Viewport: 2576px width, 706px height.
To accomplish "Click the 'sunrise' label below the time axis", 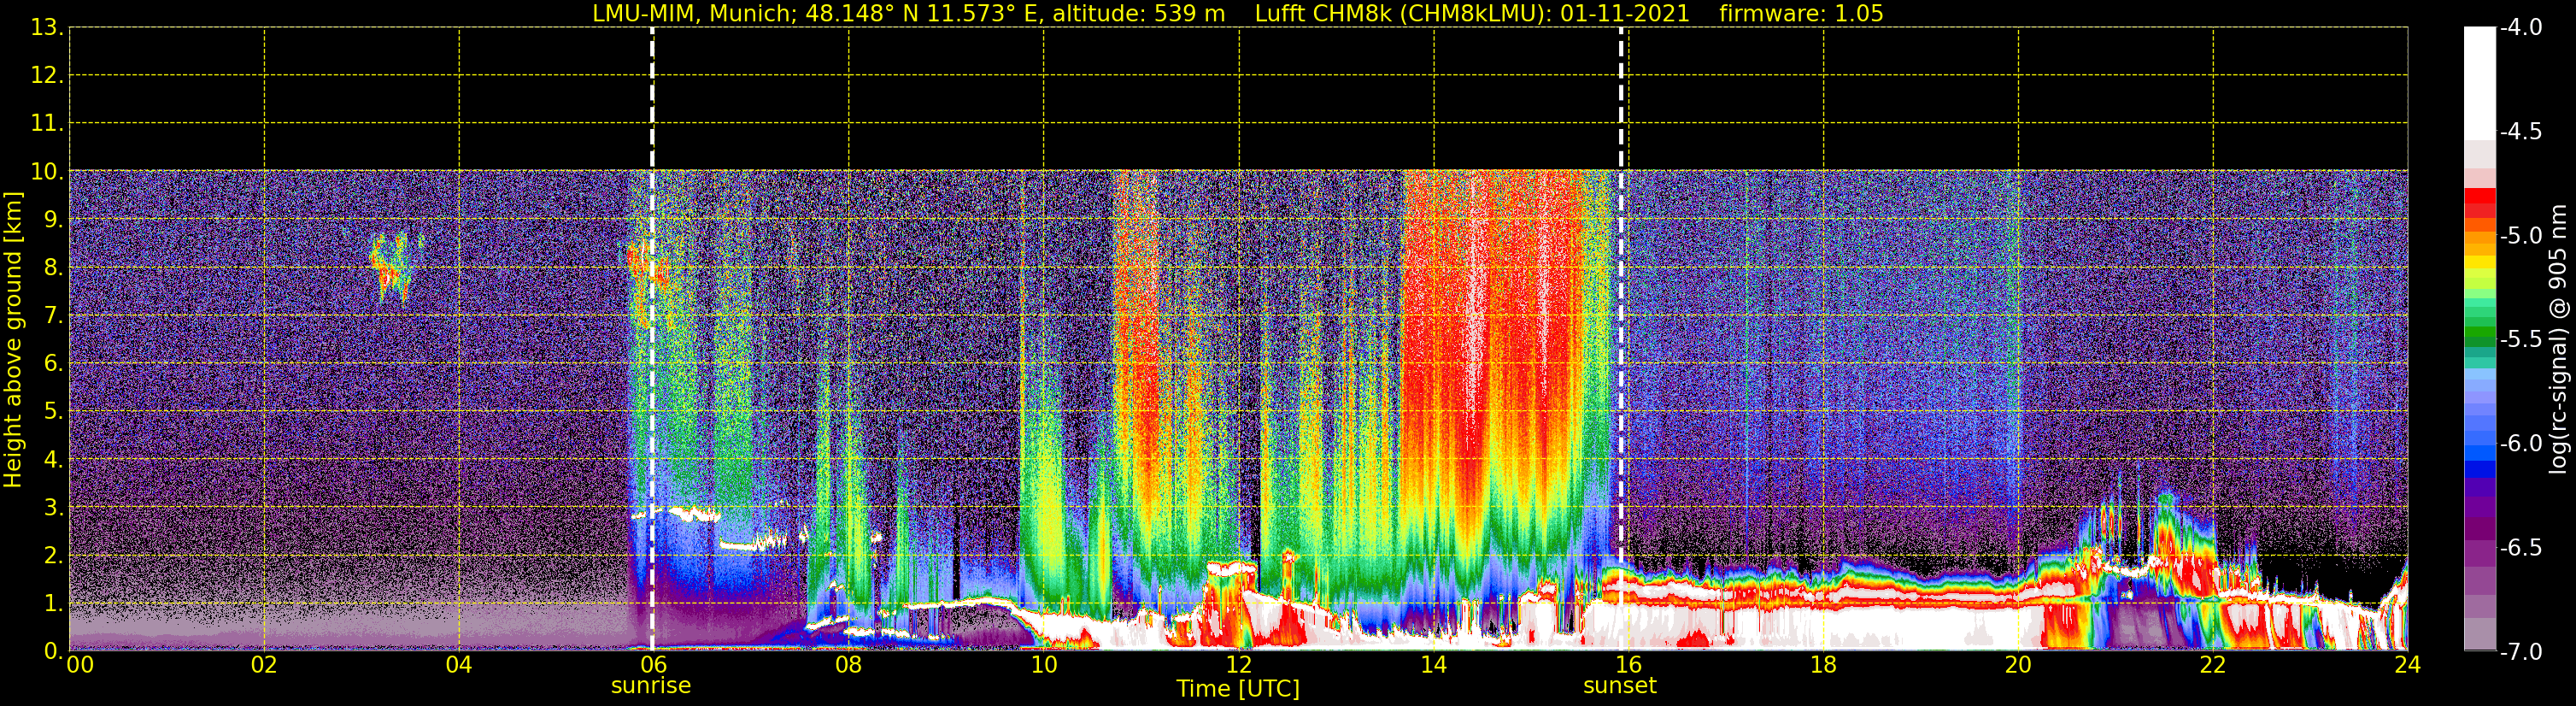I will click(651, 686).
